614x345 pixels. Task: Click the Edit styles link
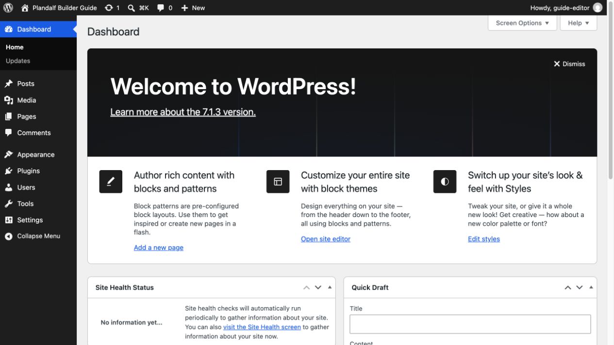[484, 239]
